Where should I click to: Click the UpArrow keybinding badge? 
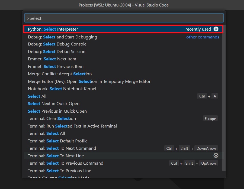208,163
